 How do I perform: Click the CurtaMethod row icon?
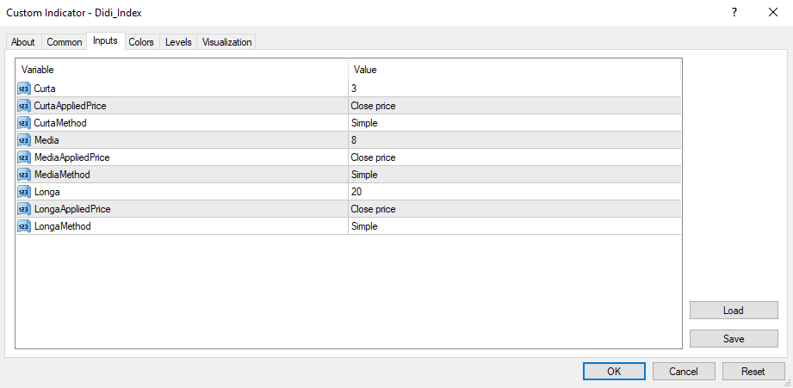point(24,123)
